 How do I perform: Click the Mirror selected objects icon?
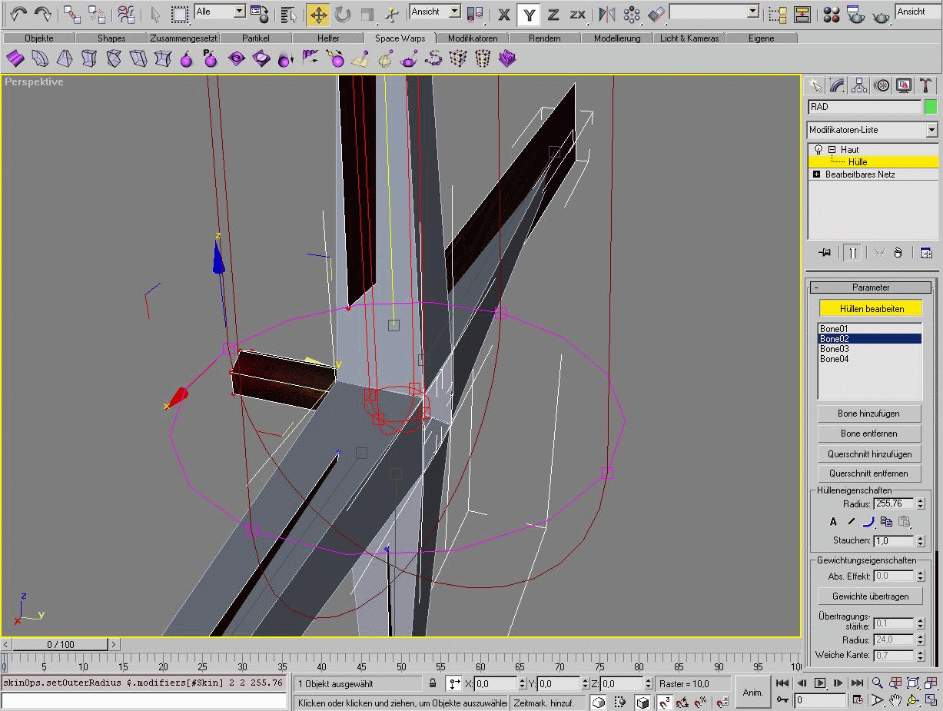pos(606,14)
